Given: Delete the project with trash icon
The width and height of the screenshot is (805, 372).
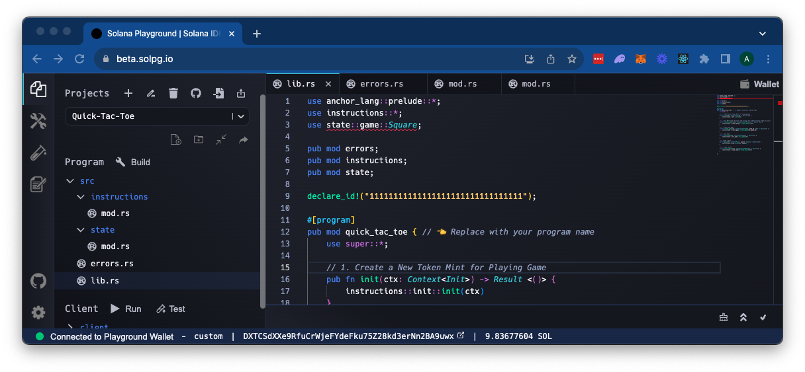Looking at the screenshot, I should coord(173,93).
